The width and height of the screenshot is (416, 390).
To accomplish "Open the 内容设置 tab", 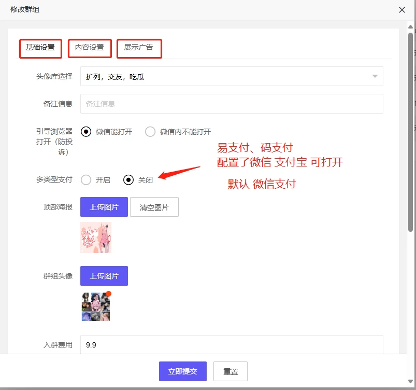I will point(90,48).
